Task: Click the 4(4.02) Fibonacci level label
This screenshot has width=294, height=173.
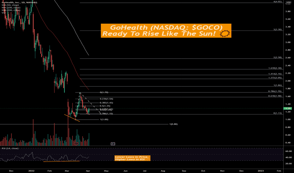Action: point(278,2)
